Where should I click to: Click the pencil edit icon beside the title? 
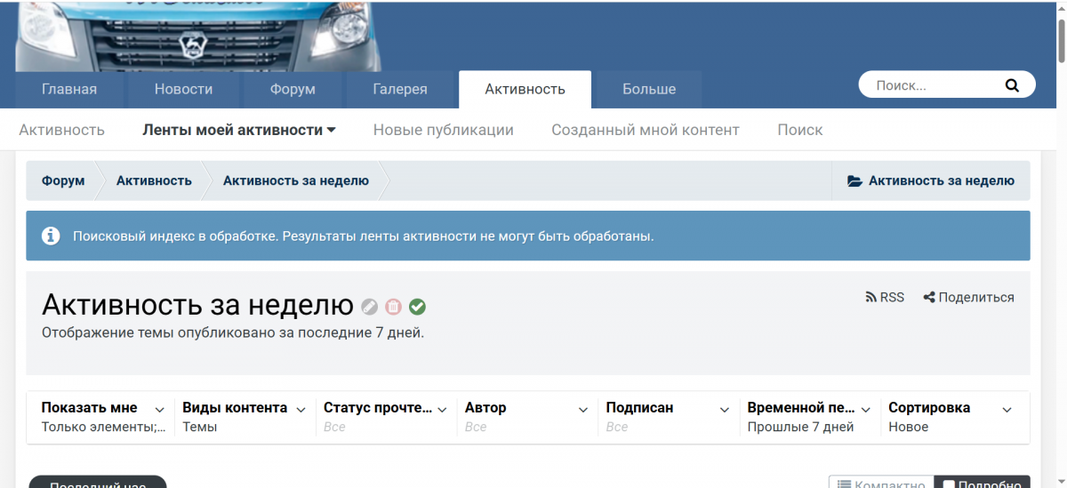pyautogui.click(x=370, y=307)
